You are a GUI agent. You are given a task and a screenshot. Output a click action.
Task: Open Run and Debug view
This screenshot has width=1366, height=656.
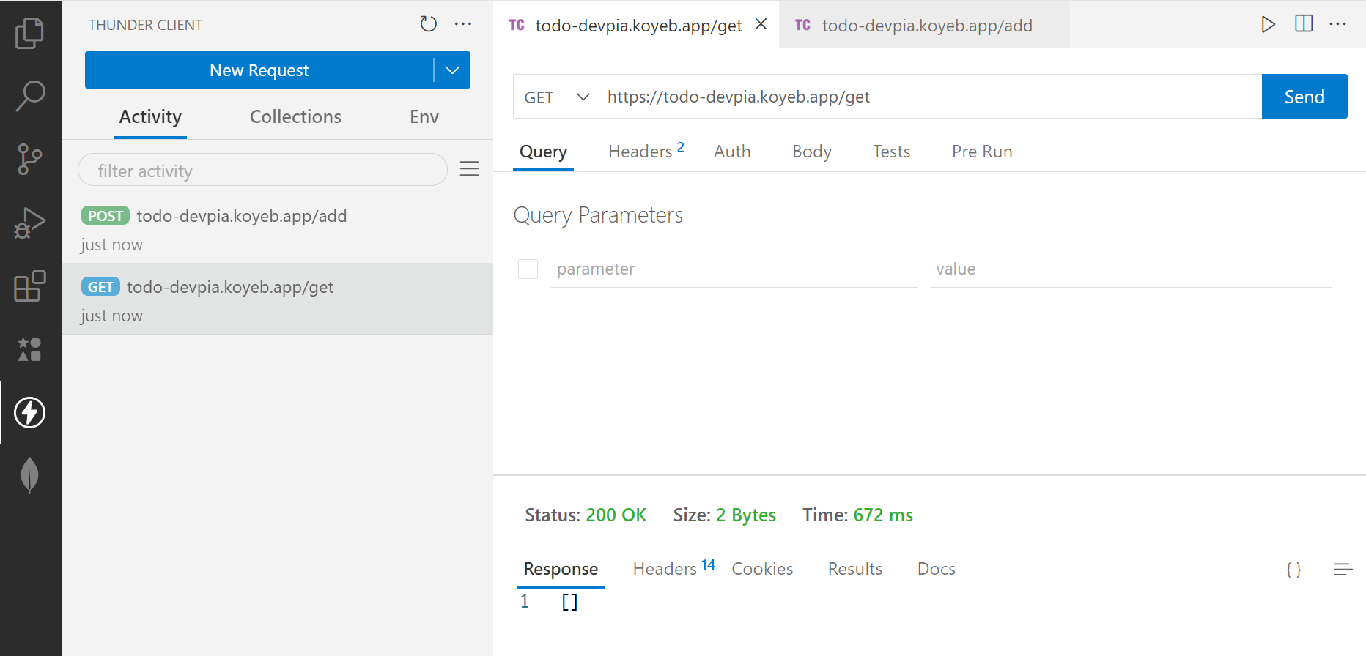[30, 223]
